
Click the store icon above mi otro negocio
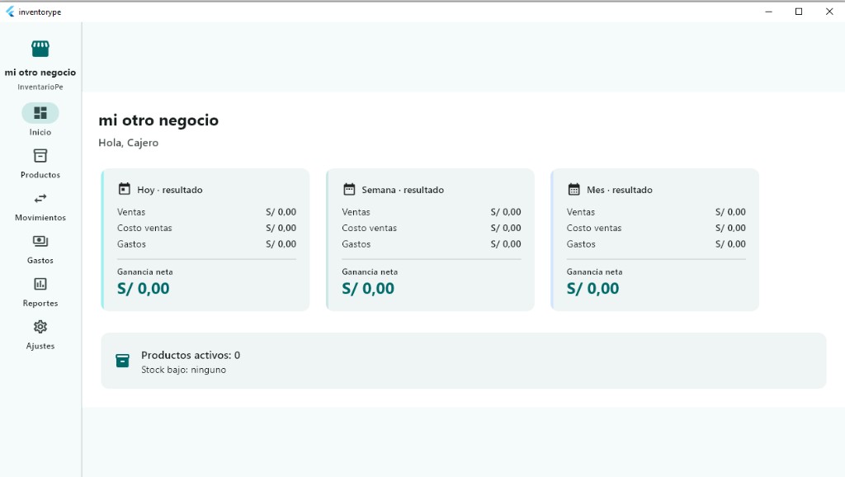[x=40, y=49]
